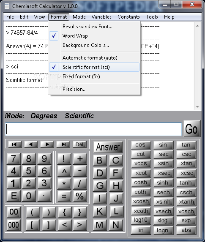205x242 pixels.
Task: Click the decimal point key
Action: pos(44,196)
